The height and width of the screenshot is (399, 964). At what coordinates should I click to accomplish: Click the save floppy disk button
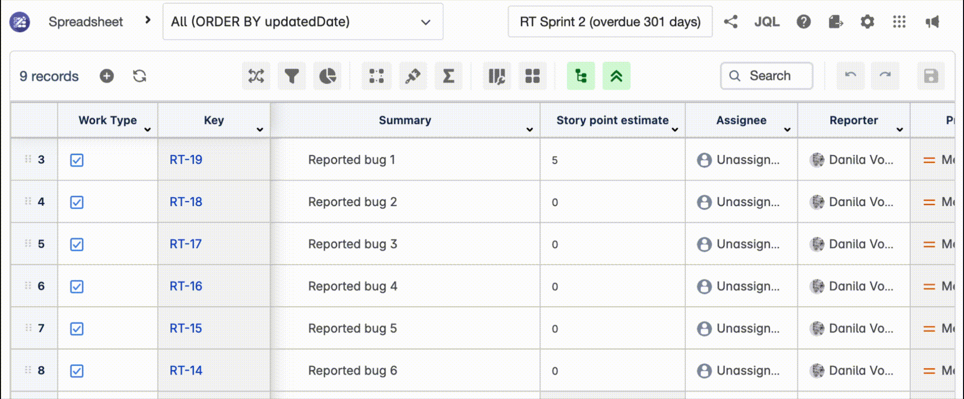[x=931, y=76]
